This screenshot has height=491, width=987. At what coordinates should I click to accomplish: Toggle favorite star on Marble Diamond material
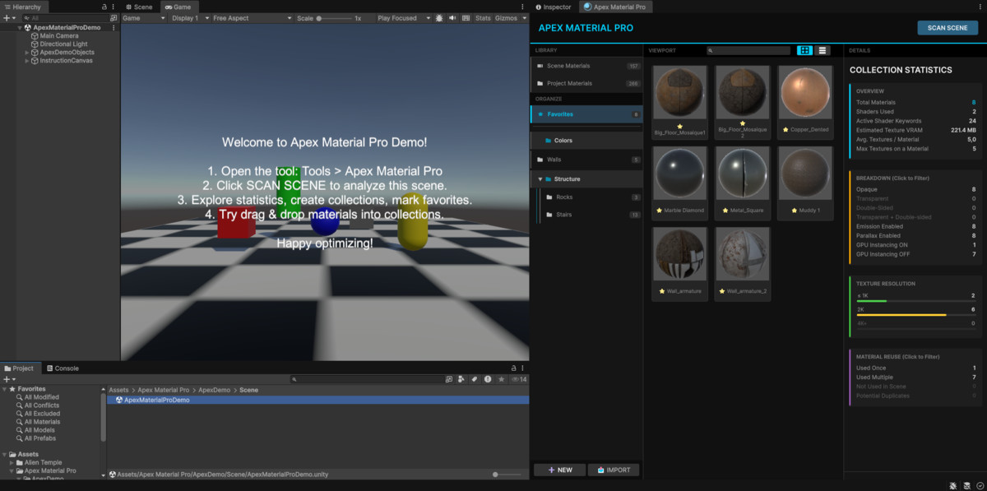click(657, 211)
